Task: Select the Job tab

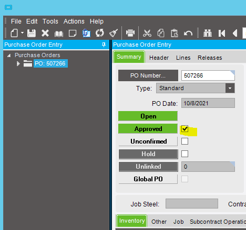Action: pos(178,222)
